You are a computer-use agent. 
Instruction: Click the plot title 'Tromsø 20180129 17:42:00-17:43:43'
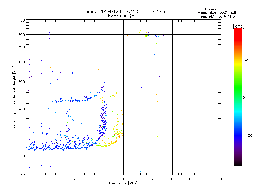(x=123, y=11)
